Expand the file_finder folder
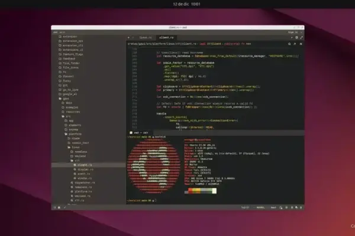Image resolution: width=355 pixels, height=236 pixels. coord(69,63)
